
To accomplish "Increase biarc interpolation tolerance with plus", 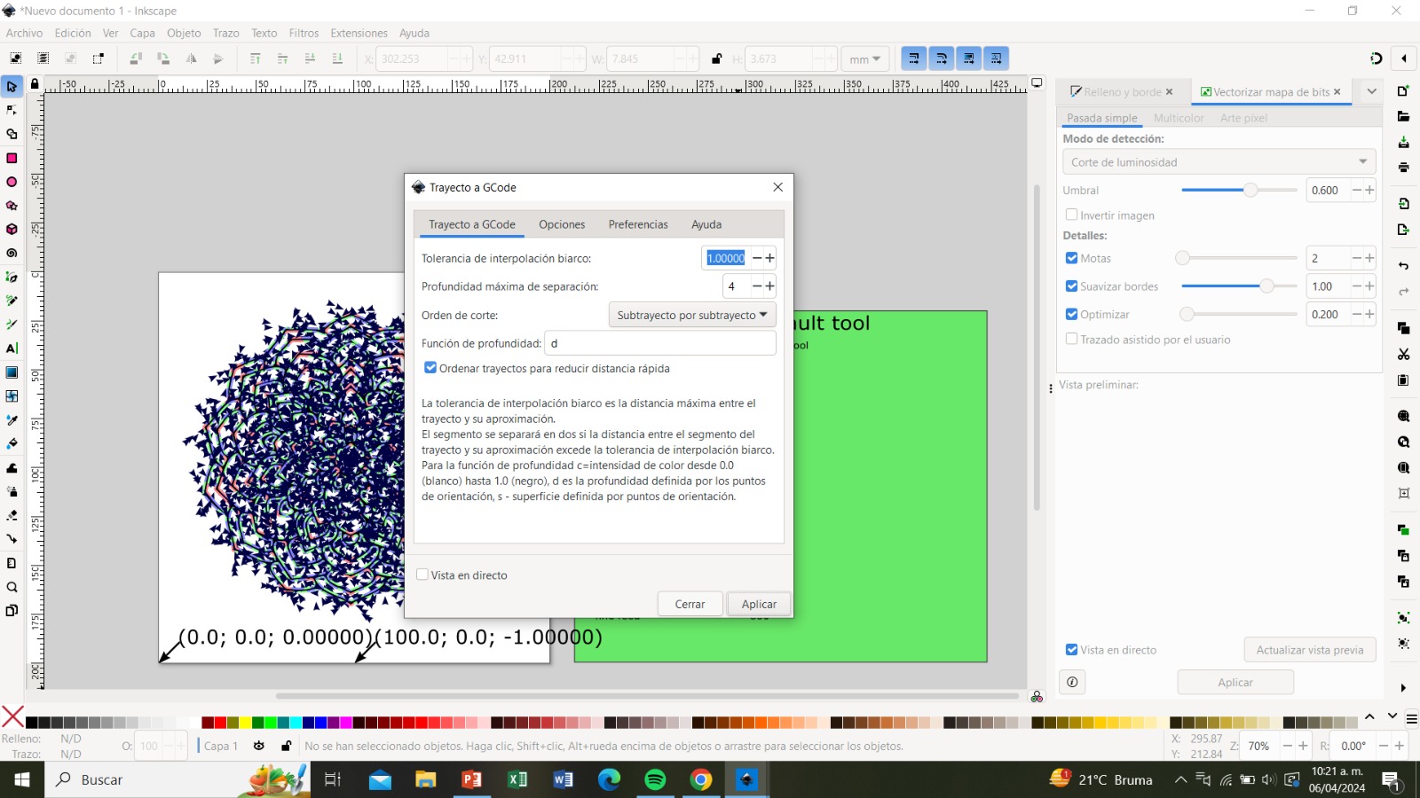I will (x=769, y=258).
